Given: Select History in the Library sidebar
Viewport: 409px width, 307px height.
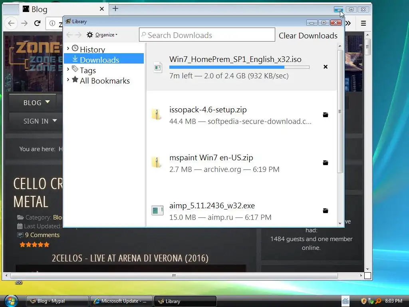Looking at the screenshot, I should (x=92, y=49).
